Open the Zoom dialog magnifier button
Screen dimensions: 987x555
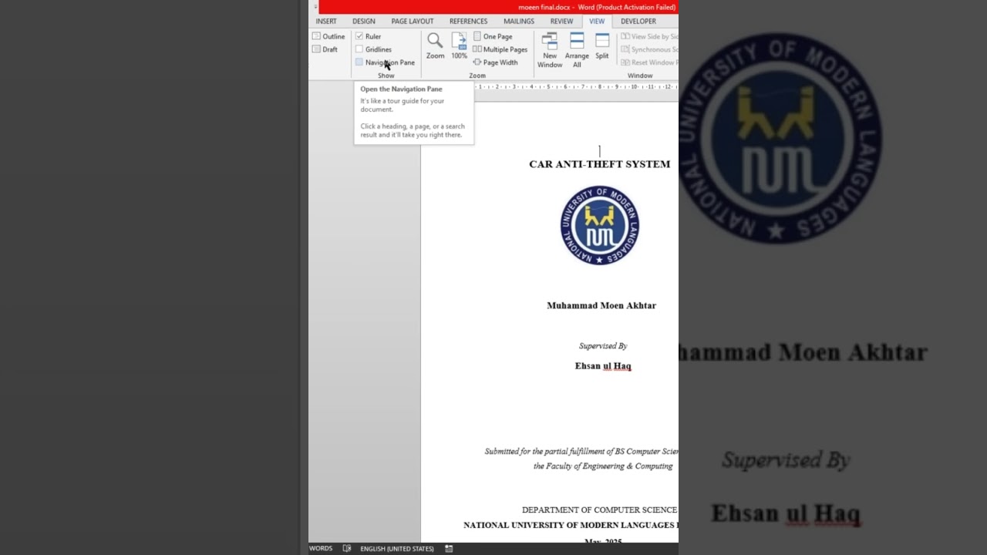point(435,45)
